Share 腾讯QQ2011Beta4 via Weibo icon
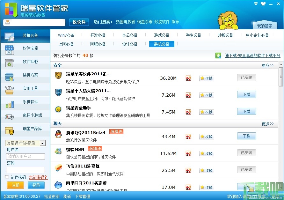The width and height of the screenshot is (284, 200). [x=188, y=137]
